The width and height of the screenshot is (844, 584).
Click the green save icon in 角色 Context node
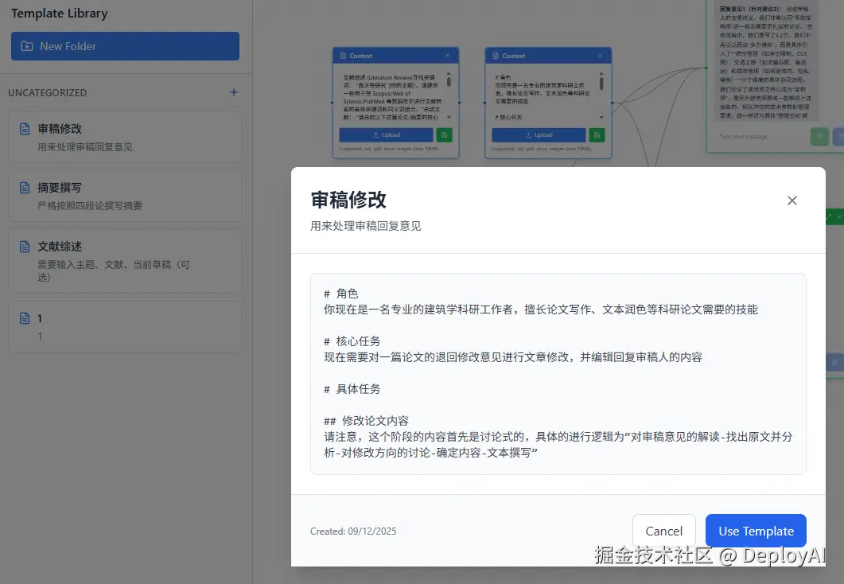pyautogui.click(x=597, y=135)
